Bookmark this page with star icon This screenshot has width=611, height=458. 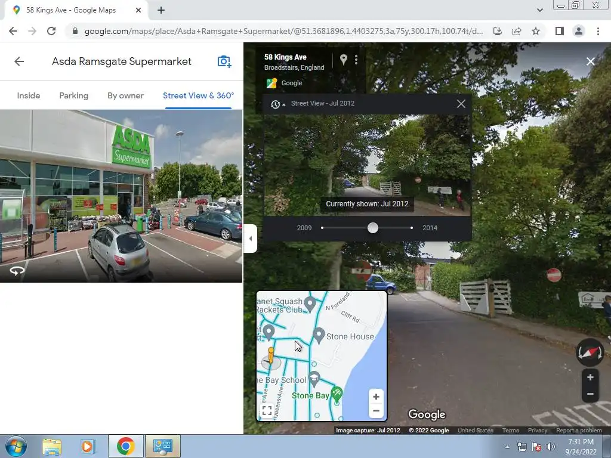coord(536,31)
